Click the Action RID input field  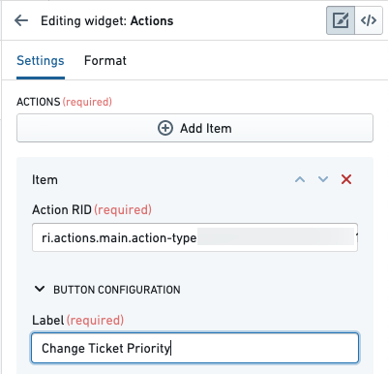pyautogui.click(x=194, y=237)
